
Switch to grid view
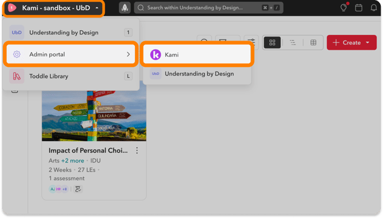[x=272, y=42]
